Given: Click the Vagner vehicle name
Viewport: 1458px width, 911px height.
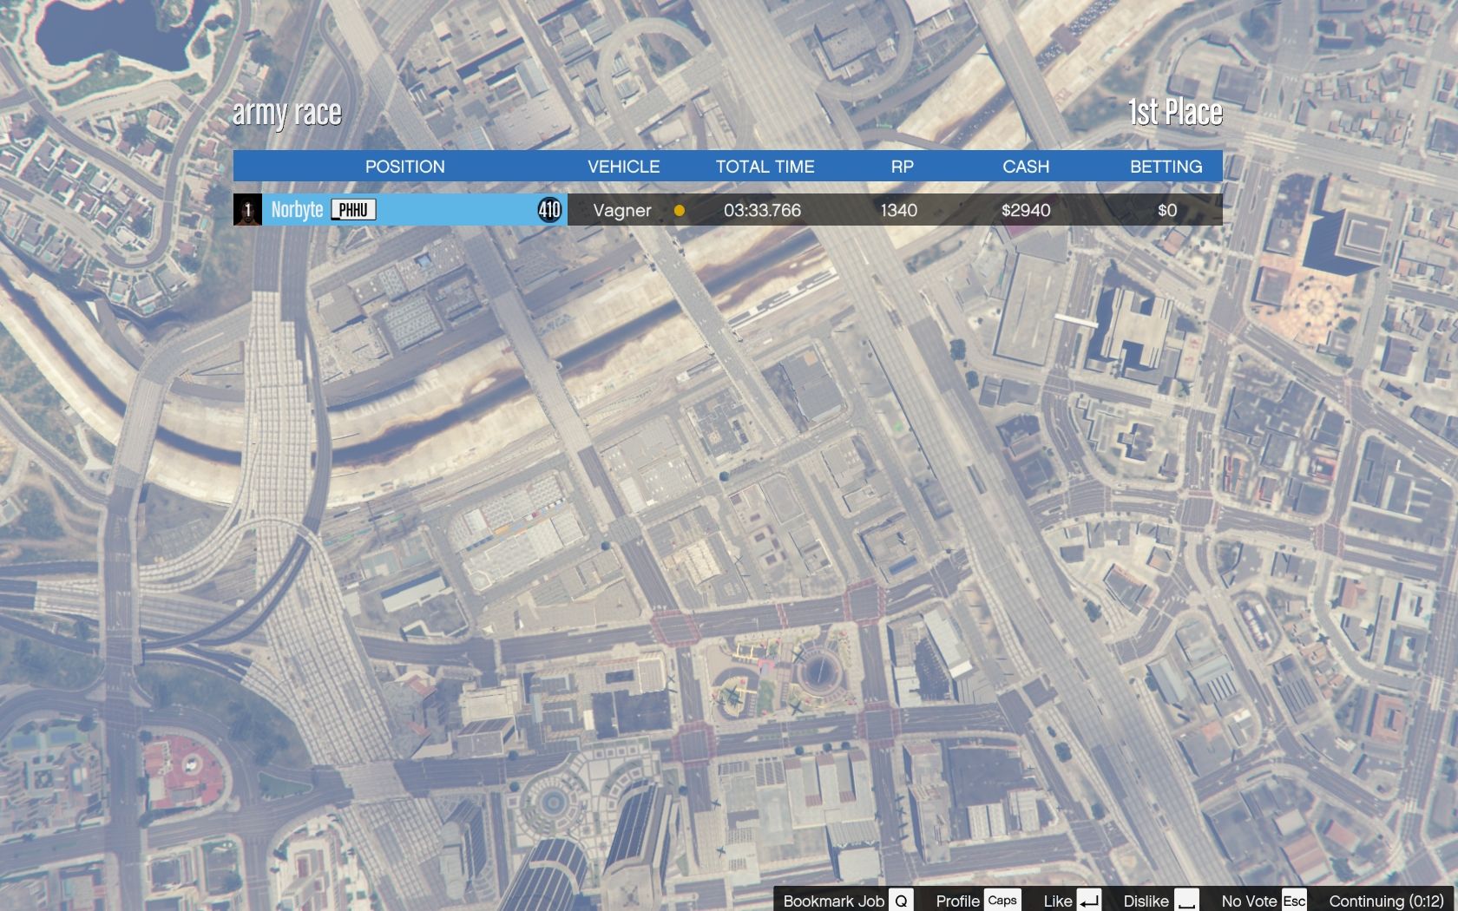Looking at the screenshot, I should click(622, 211).
